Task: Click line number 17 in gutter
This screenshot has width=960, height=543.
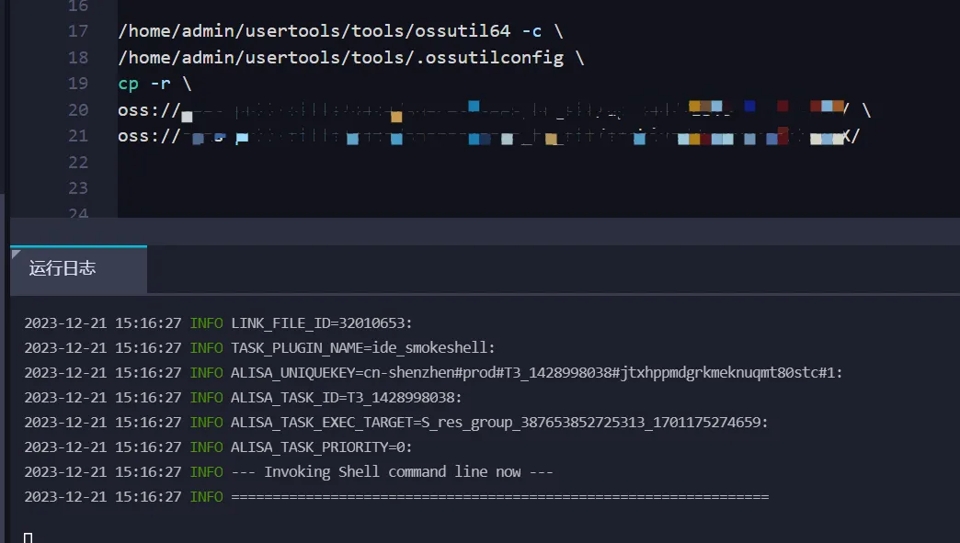Action: tap(78, 31)
